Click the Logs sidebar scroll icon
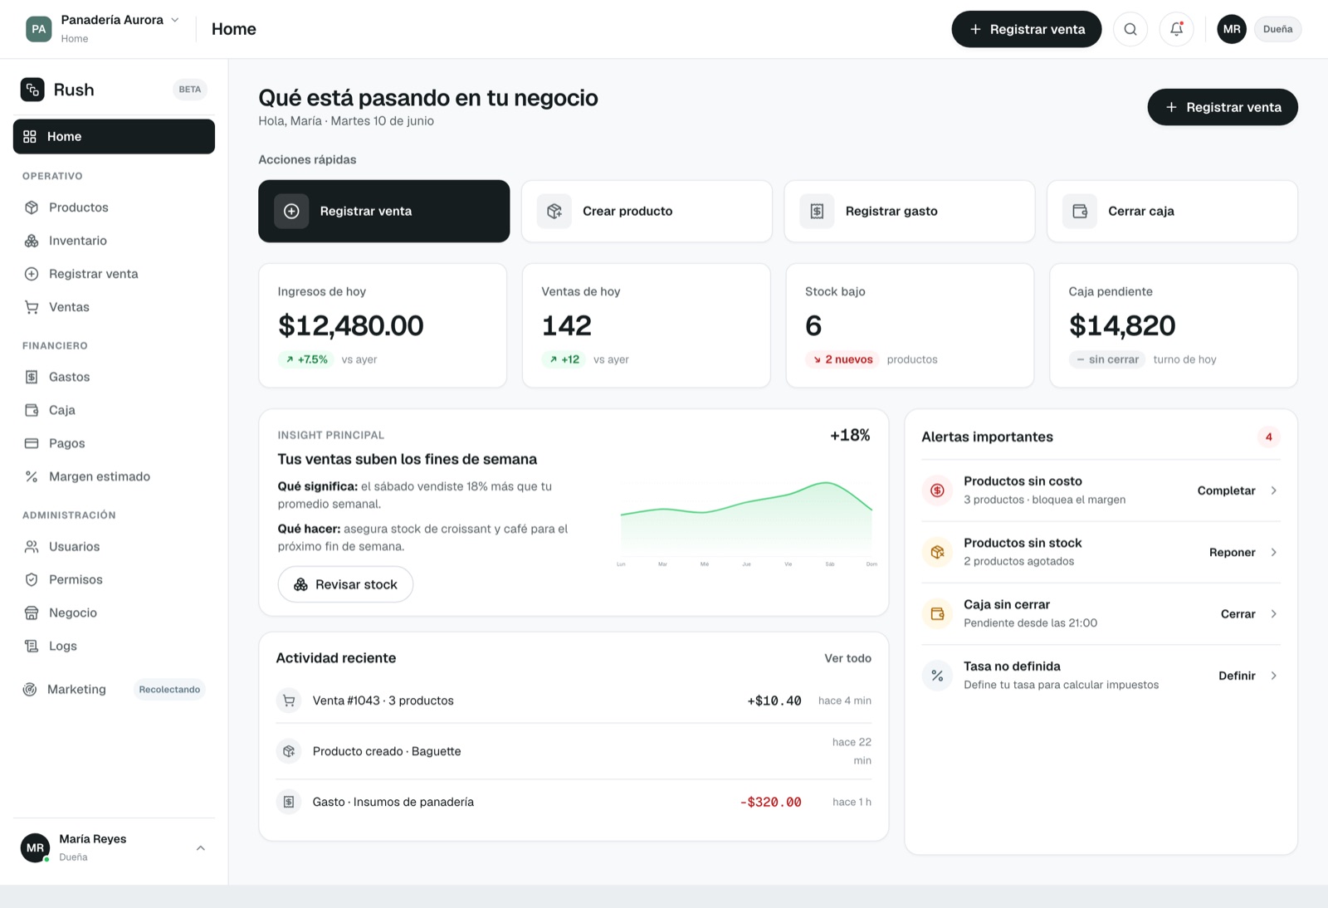Image resolution: width=1328 pixels, height=908 pixels. 32,646
